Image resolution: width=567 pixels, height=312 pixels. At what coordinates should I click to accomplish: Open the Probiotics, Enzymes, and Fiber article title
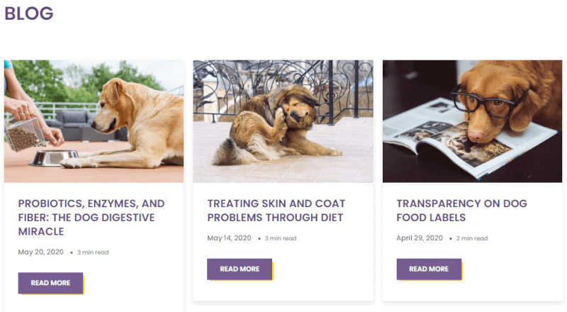[x=91, y=217]
